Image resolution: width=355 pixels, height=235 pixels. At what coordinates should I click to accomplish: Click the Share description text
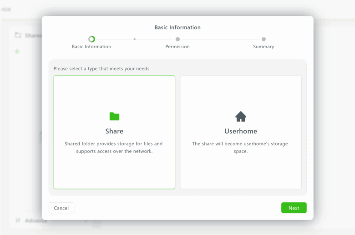(114, 147)
